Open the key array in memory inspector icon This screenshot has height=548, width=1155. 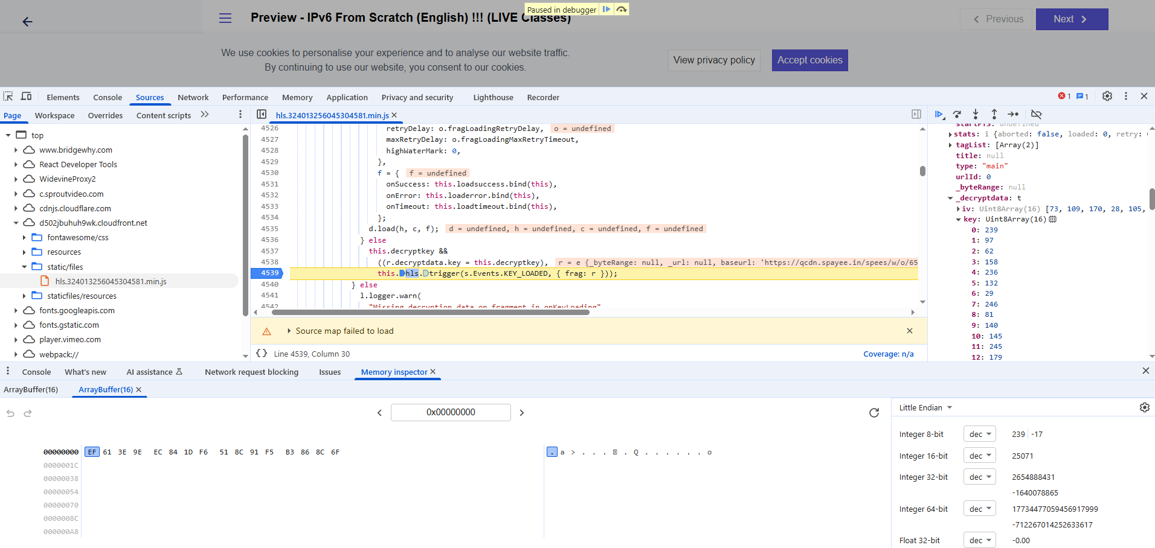pyautogui.click(x=1053, y=219)
